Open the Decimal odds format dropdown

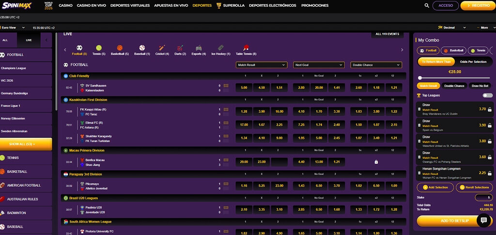tap(451, 28)
